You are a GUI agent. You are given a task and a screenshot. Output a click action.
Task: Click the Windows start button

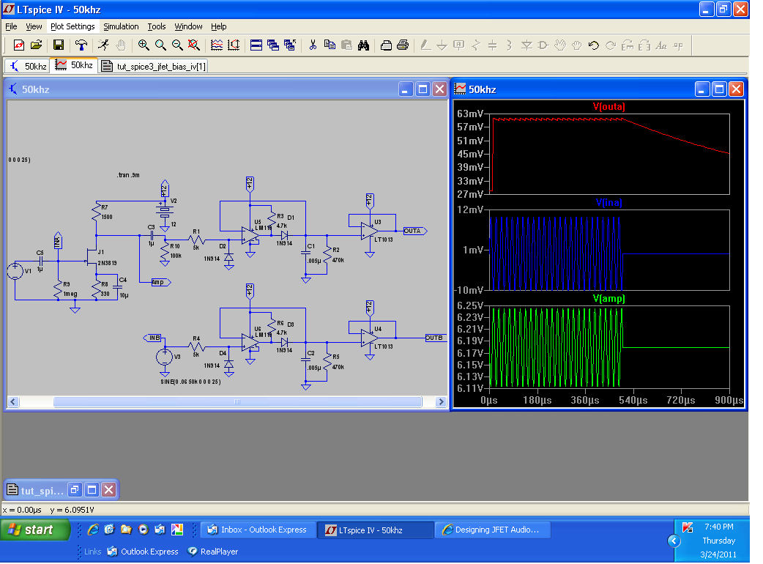[x=36, y=530]
